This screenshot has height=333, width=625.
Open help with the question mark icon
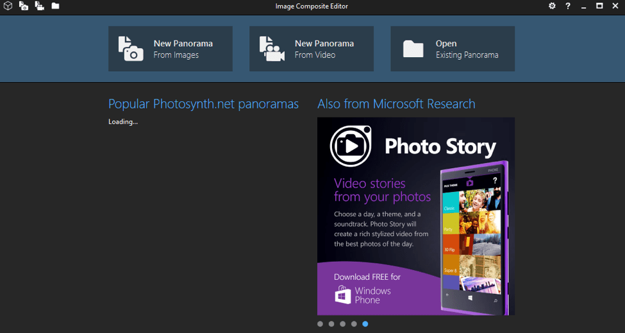coord(567,6)
